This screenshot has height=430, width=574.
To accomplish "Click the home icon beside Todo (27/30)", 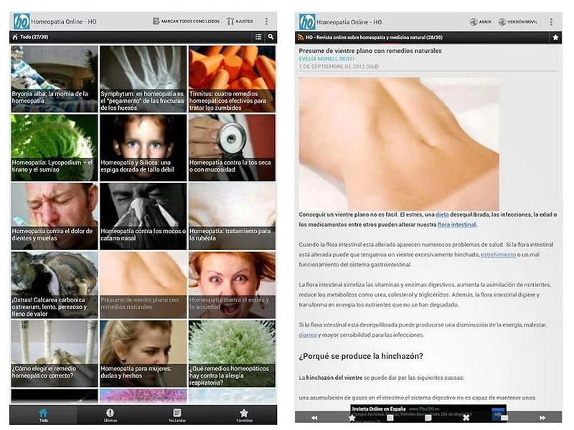I will (15, 37).
